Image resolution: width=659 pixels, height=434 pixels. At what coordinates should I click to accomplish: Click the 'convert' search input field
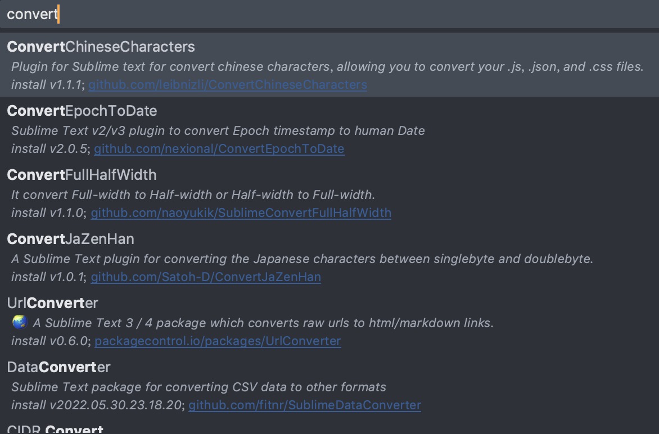click(329, 14)
